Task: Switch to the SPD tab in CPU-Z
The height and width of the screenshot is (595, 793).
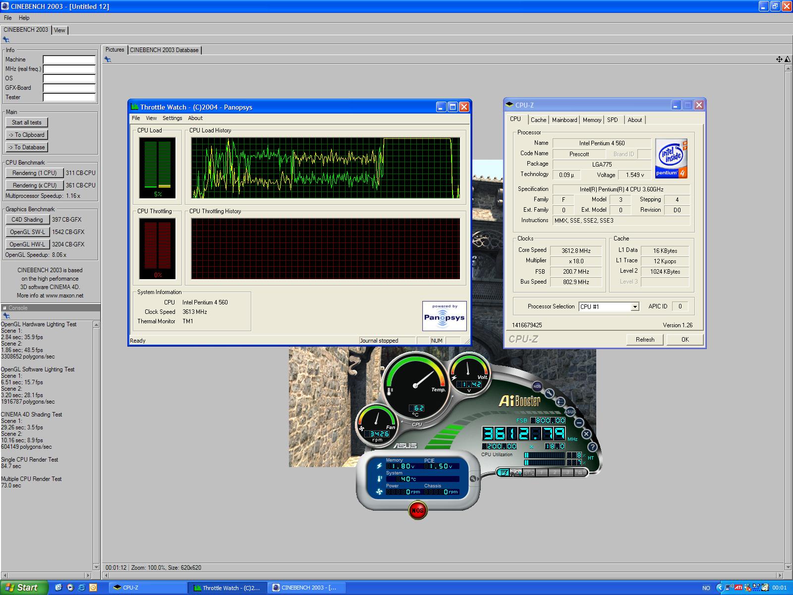Action: pyautogui.click(x=613, y=120)
